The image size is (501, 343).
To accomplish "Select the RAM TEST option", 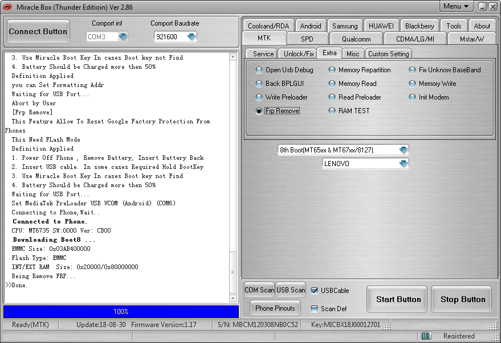I will [x=349, y=111].
